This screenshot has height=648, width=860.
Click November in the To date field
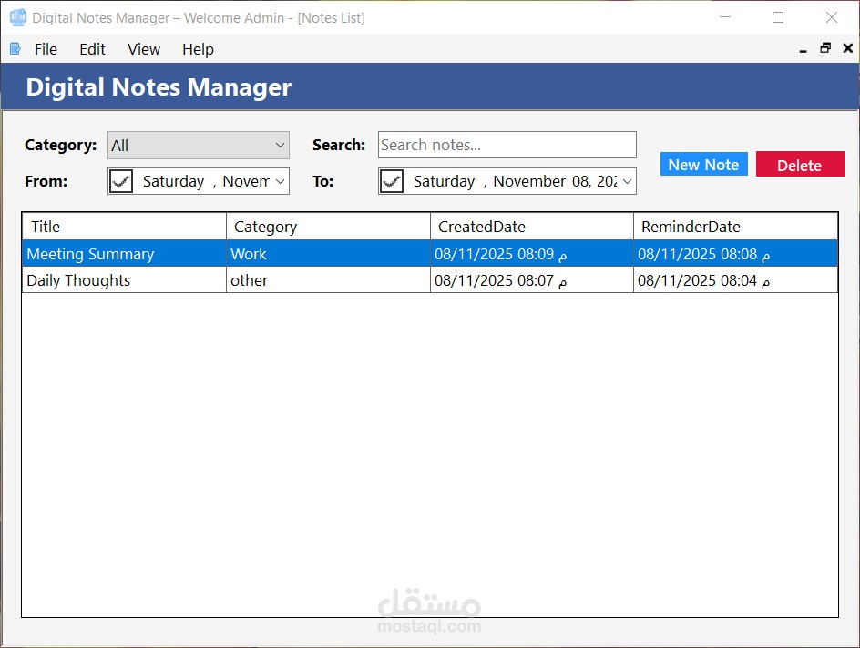tap(529, 181)
